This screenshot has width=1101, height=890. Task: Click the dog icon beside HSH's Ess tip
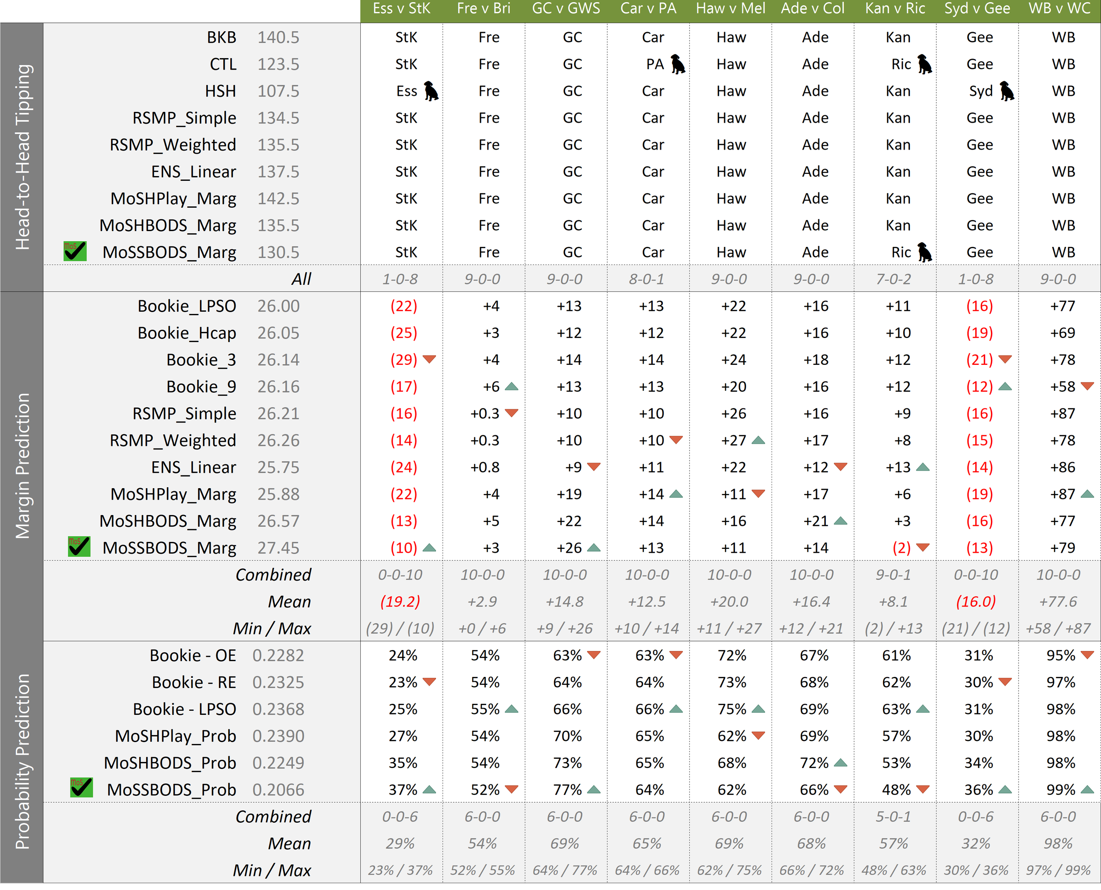(x=431, y=91)
